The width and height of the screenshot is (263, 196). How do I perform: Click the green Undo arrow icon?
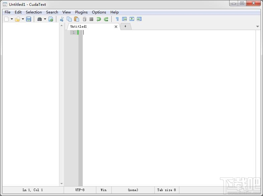point(99,19)
